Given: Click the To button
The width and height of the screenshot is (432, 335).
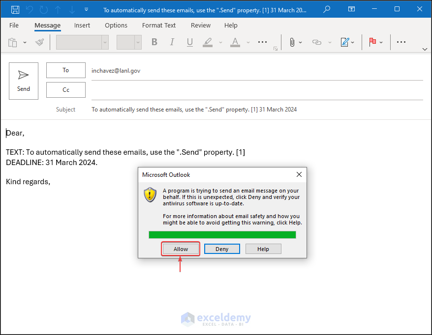Looking at the screenshot, I should coord(65,70).
